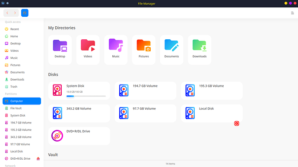Open the hamburger menu at top right
The height and width of the screenshot is (167, 298).
point(292,13)
